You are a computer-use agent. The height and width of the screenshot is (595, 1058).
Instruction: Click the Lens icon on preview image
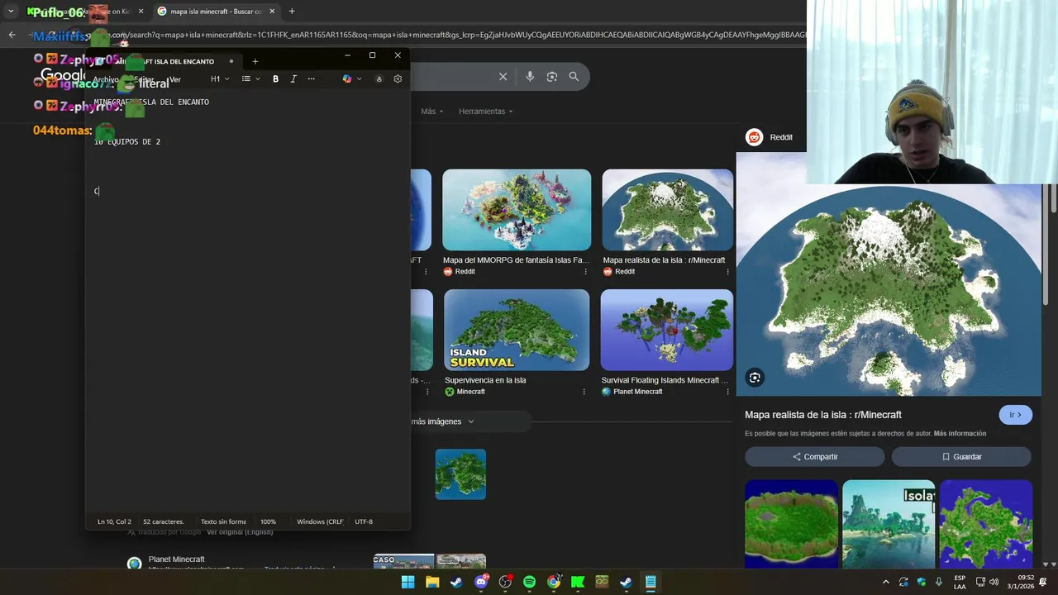point(755,378)
